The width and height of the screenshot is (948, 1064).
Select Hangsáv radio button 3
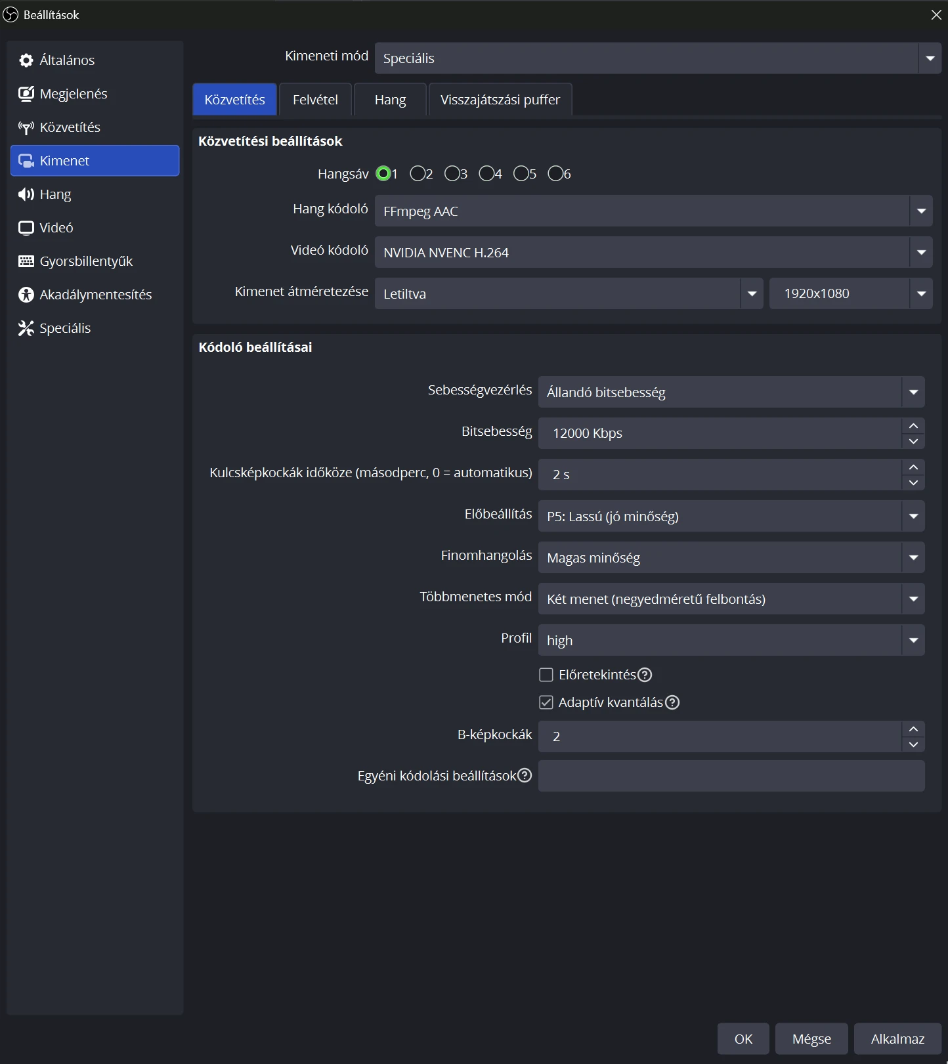coord(452,173)
